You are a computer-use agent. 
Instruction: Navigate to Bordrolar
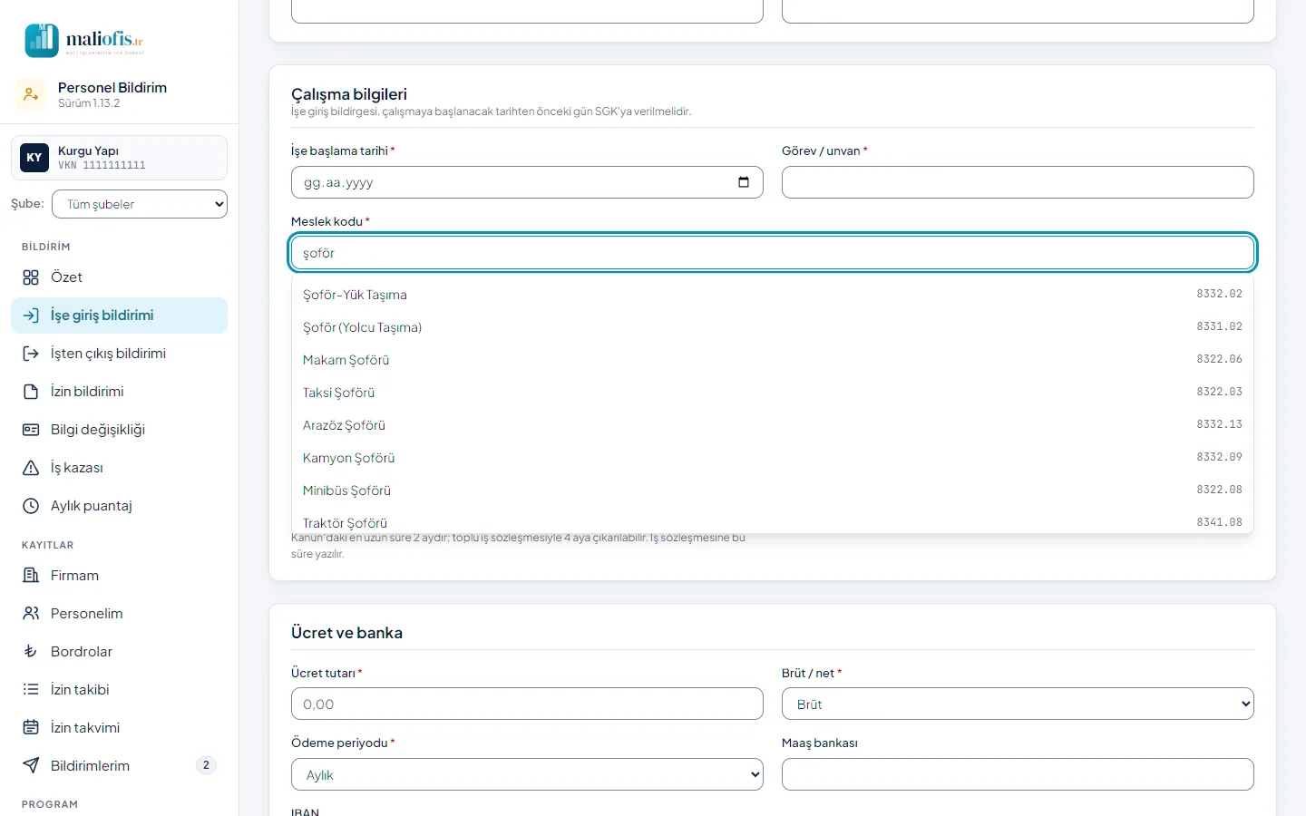click(x=119, y=652)
